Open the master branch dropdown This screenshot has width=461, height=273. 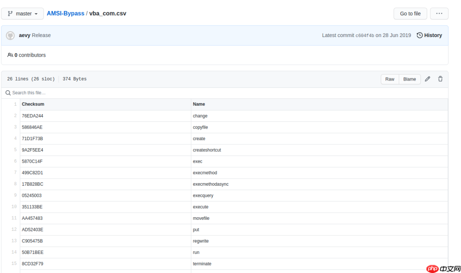coord(22,14)
